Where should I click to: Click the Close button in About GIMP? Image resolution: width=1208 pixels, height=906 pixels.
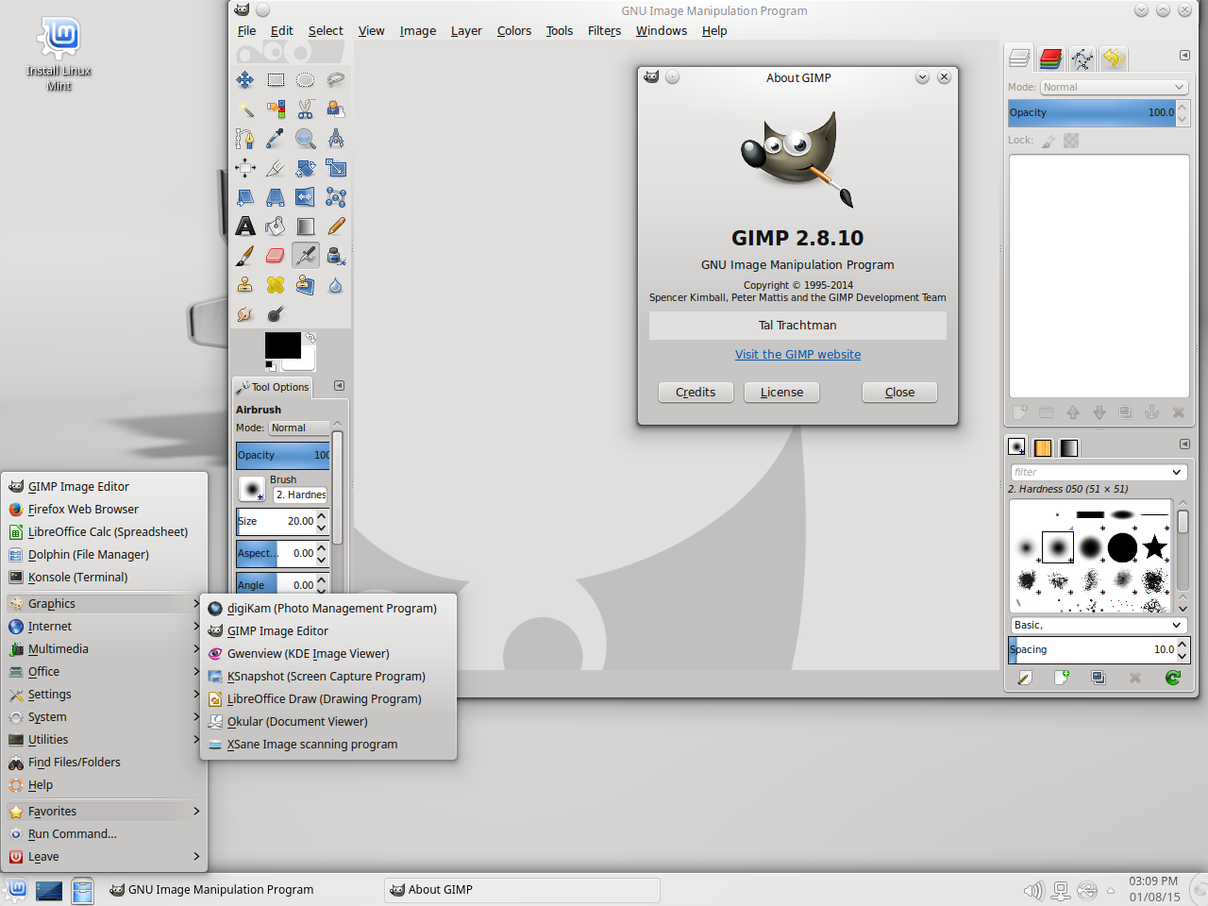[x=899, y=393]
